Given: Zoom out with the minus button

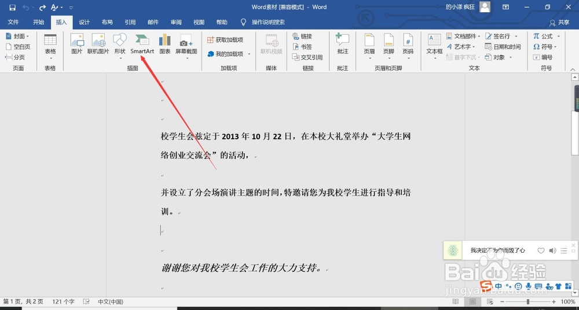Looking at the screenshot, I should (503, 301).
